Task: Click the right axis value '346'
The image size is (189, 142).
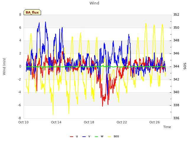Action: 176,53
